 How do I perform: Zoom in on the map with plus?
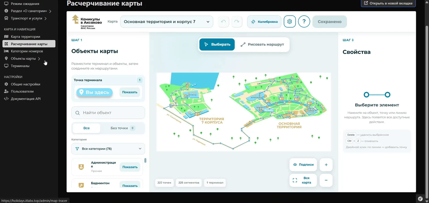[x=326, y=165]
